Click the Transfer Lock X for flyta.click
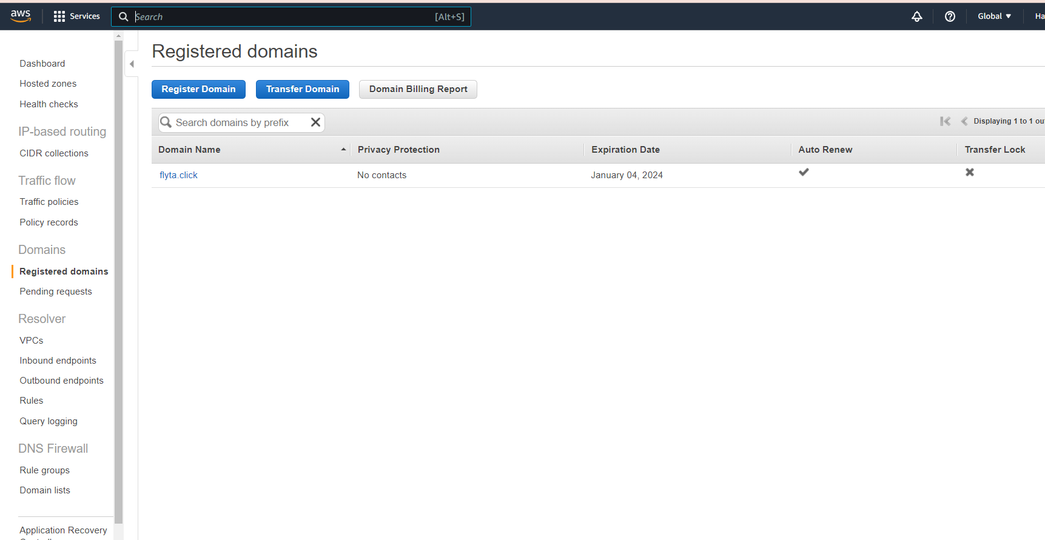 (970, 172)
